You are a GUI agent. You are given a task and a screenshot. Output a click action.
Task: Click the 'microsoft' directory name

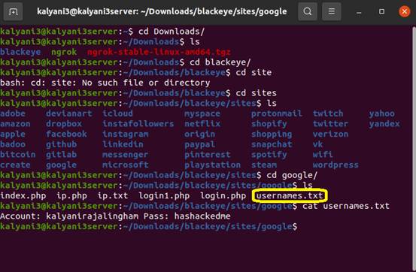126,165
